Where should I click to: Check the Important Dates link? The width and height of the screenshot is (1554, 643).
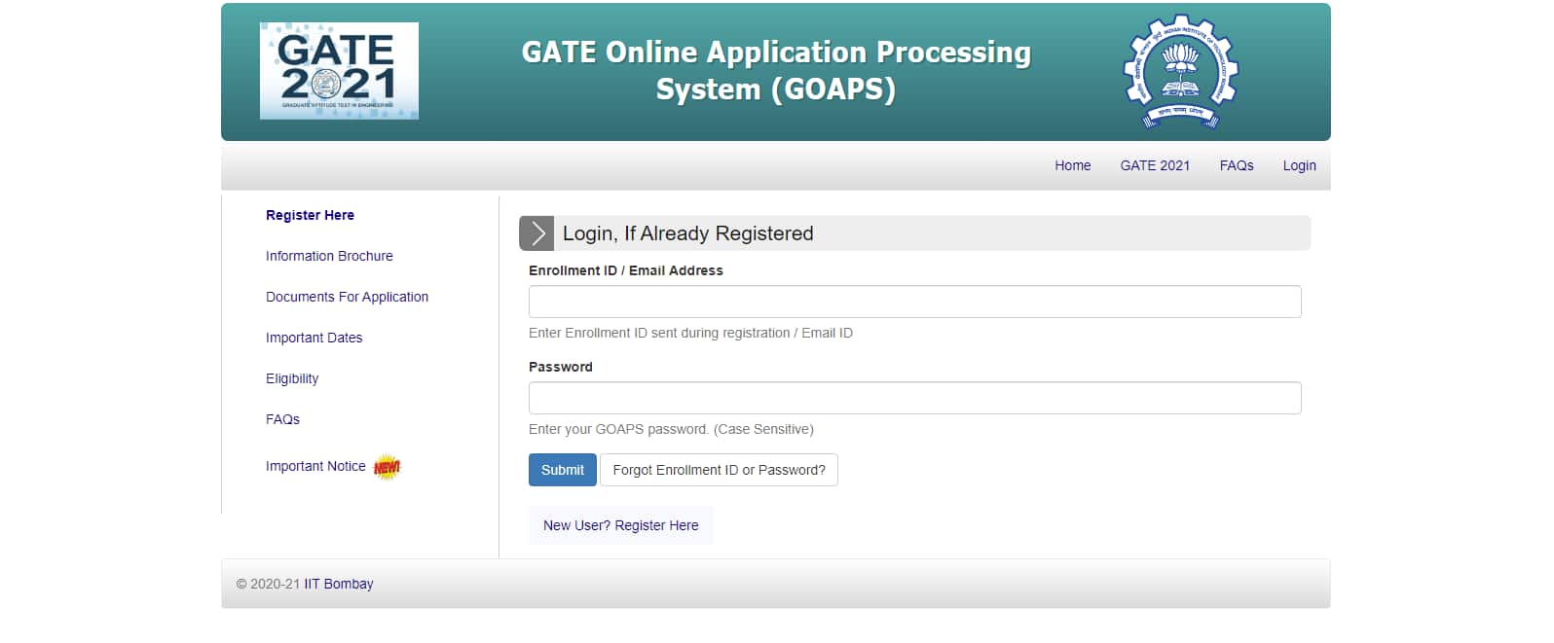coord(314,338)
